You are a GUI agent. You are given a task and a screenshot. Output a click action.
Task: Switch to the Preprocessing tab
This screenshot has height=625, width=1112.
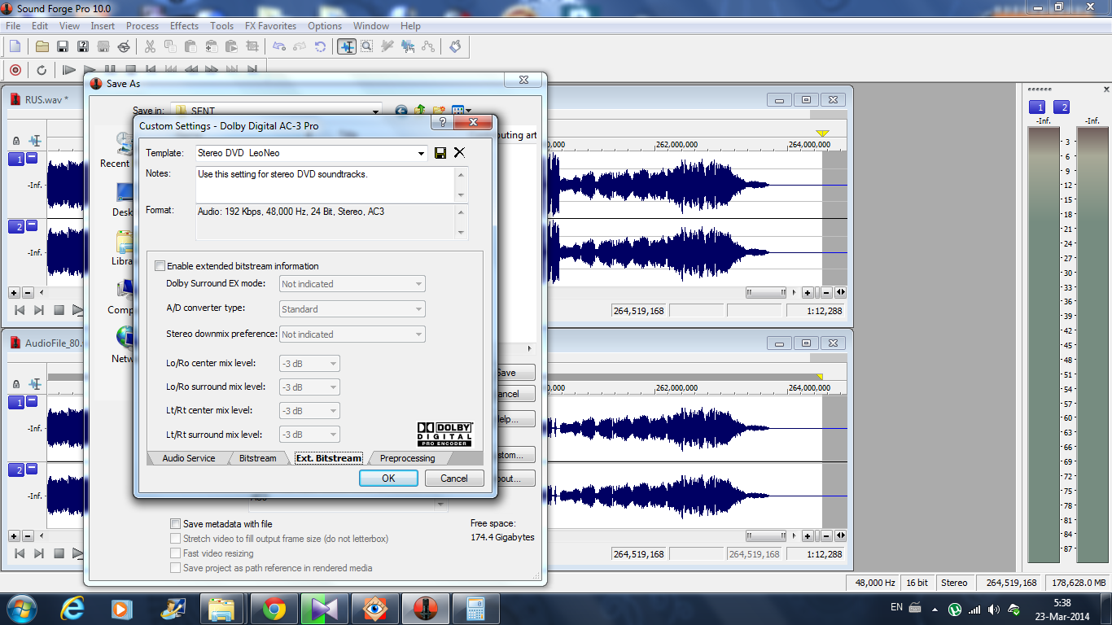coord(407,458)
